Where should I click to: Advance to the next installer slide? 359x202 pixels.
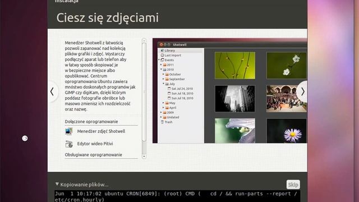(302, 91)
